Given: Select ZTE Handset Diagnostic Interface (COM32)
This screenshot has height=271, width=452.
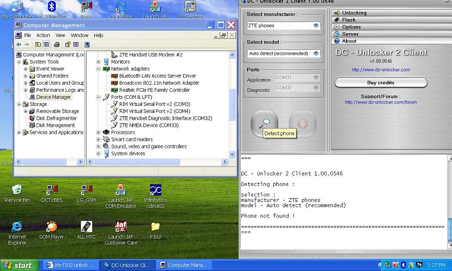Looking at the screenshot, I should [x=165, y=118].
